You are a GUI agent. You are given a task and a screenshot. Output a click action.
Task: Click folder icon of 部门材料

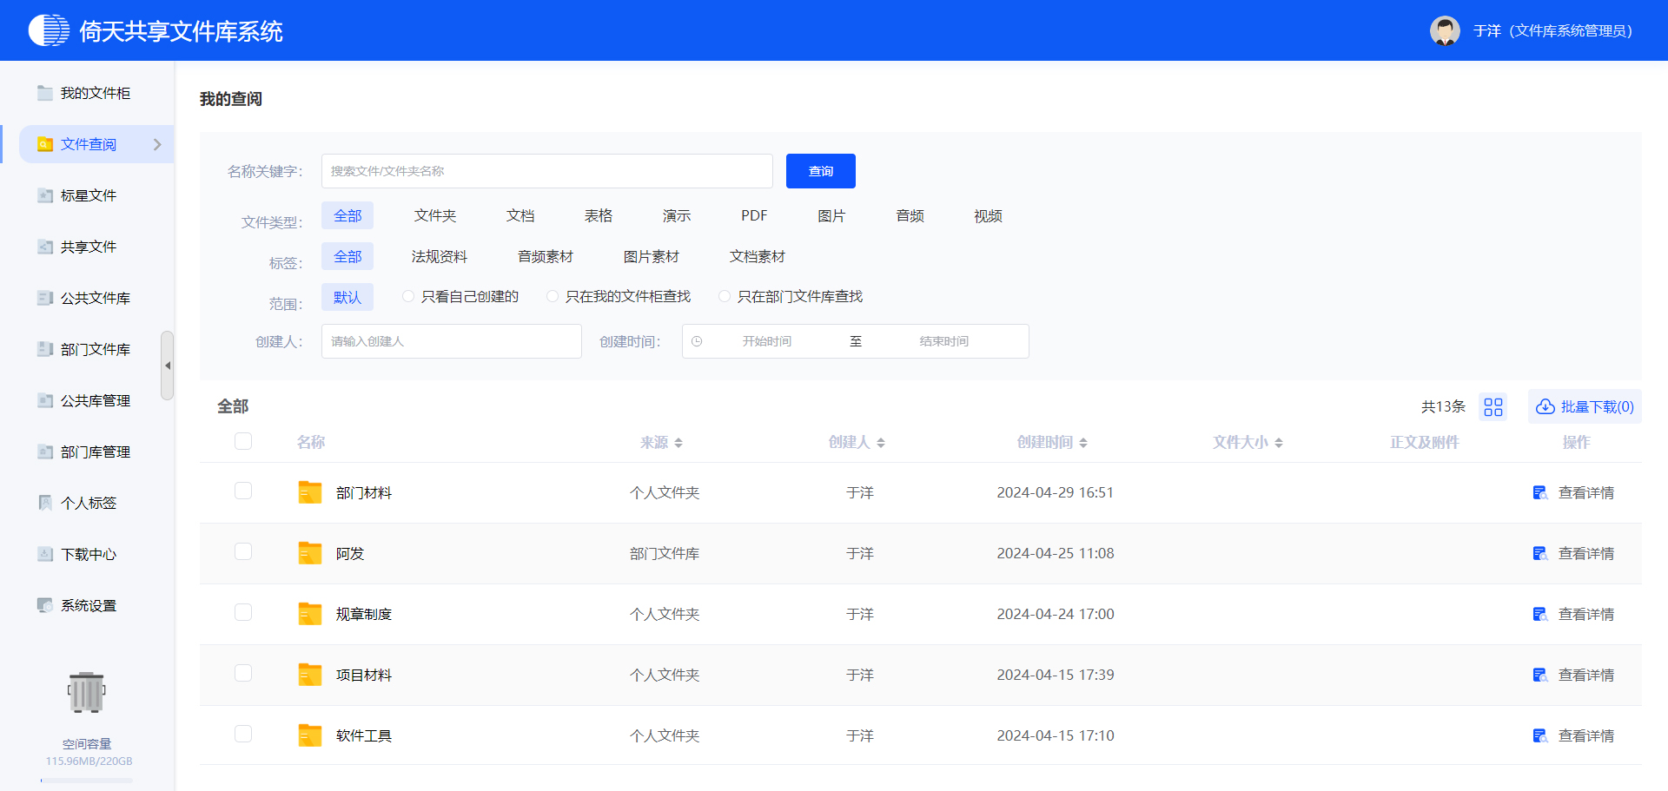(310, 492)
